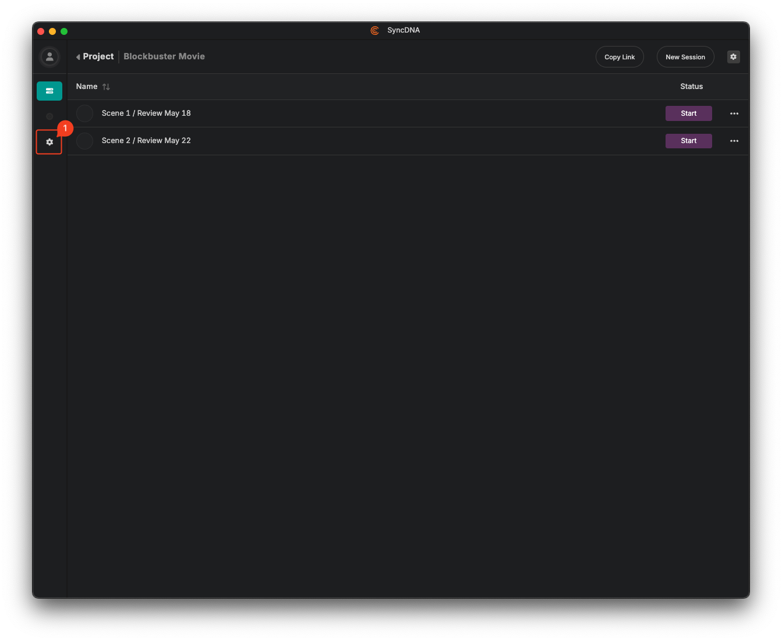Select the circle beside Scene 2 / Review May 22
The image size is (782, 641).
click(85, 141)
